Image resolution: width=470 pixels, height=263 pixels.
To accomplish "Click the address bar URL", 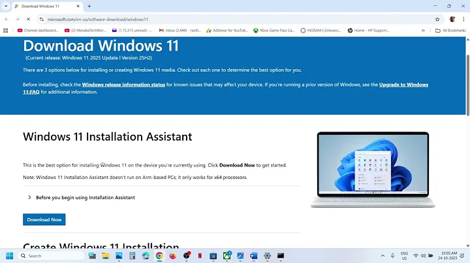I will pos(98,19).
